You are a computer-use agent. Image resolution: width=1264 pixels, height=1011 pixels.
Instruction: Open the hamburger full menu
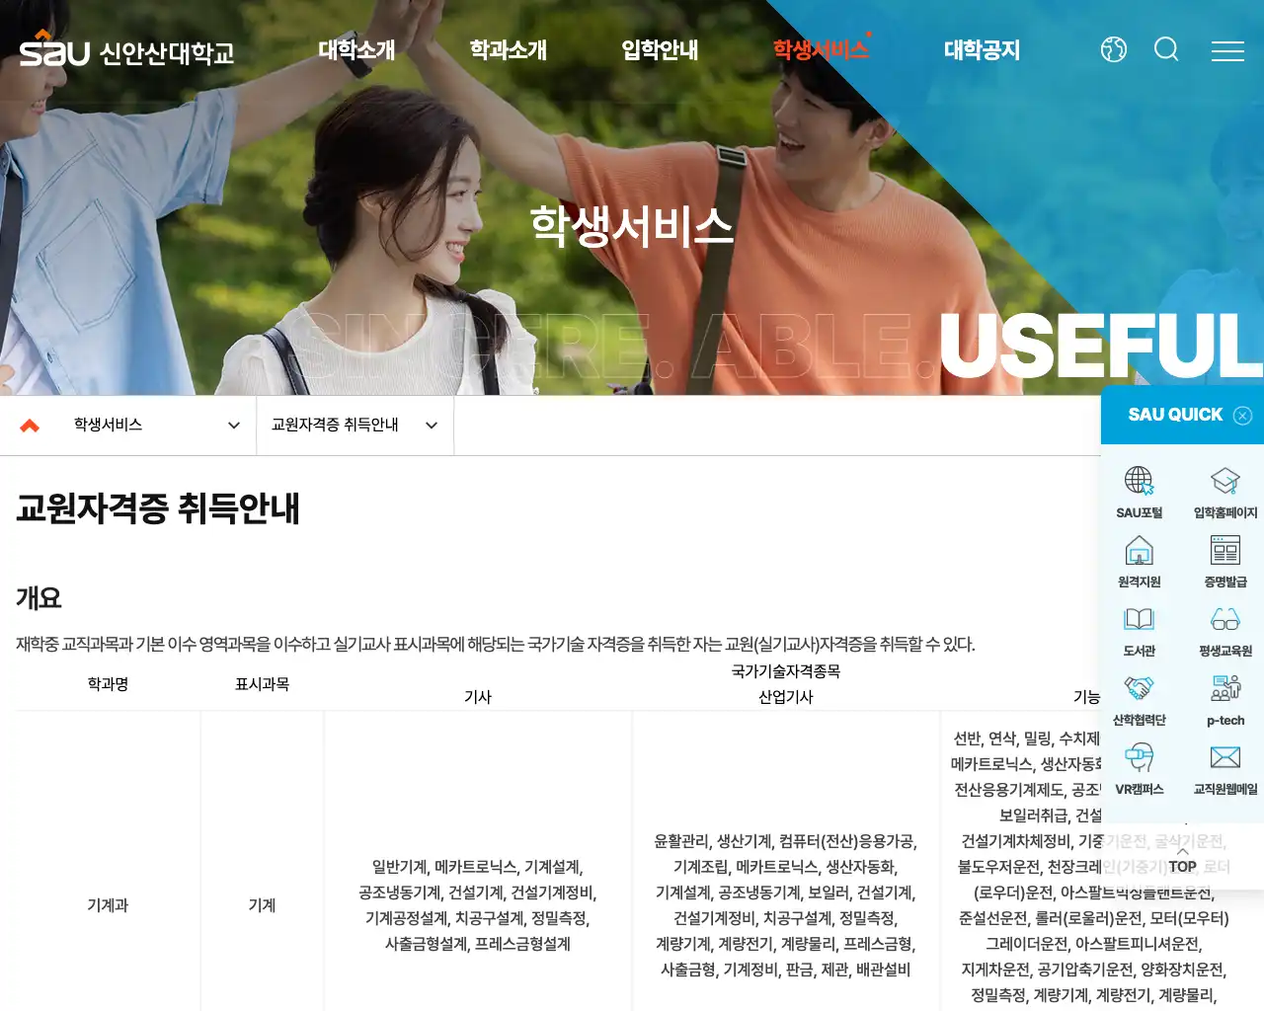click(1227, 50)
